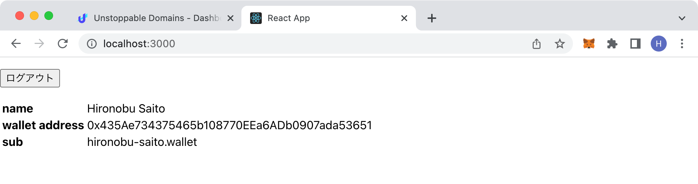Toggle the browser side panel icon
This screenshot has width=698, height=184.
coord(635,44)
